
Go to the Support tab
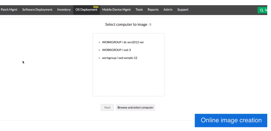pos(183,10)
